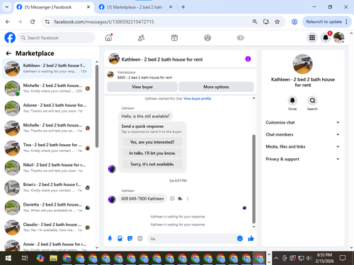354x265 pixels.
Task: Click the conversation list scrollbar
Action: click(x=97, y=106)
